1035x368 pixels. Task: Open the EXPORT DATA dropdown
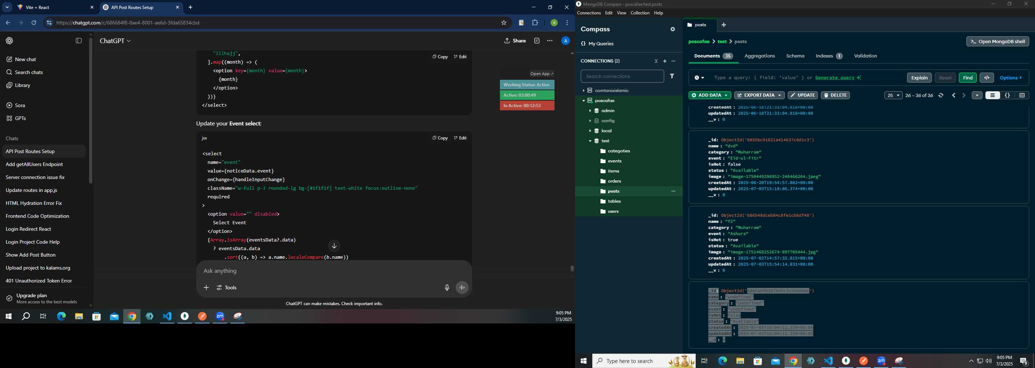[x=759, y=96]
